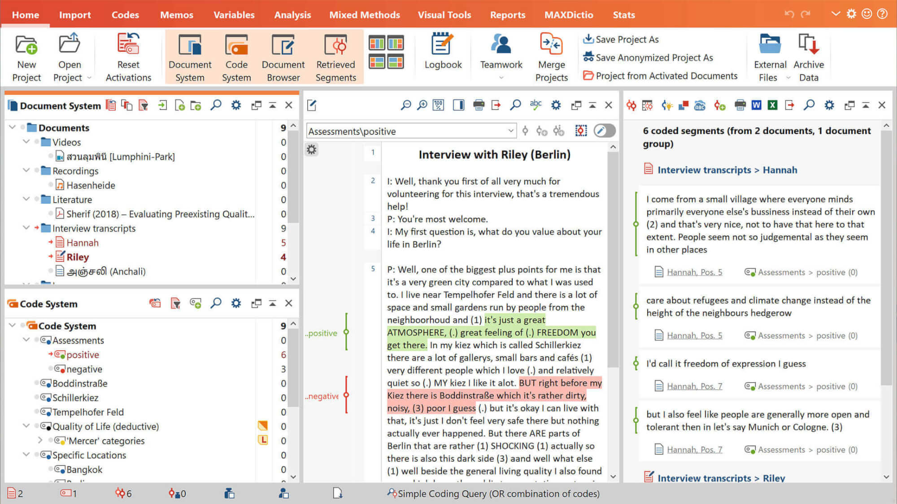Open the Mixed Methods menu tab

pos(365,14)
